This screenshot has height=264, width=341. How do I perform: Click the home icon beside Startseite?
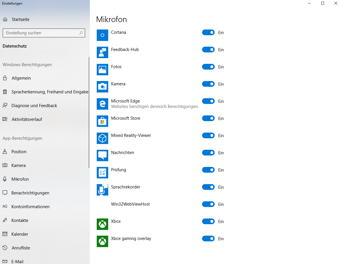pyautogui.click(x=5, y=19)
